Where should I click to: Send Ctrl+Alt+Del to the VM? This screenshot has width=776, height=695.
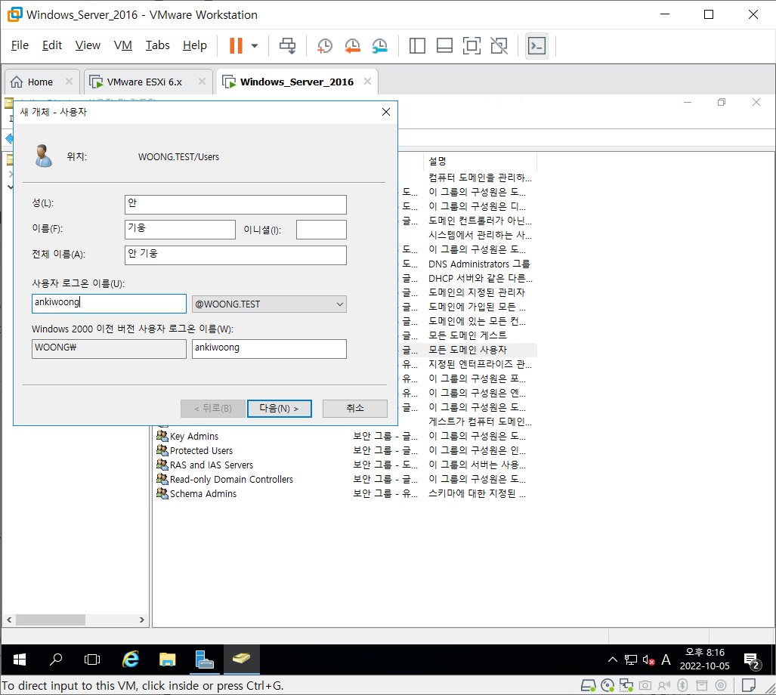pos(288,45)
